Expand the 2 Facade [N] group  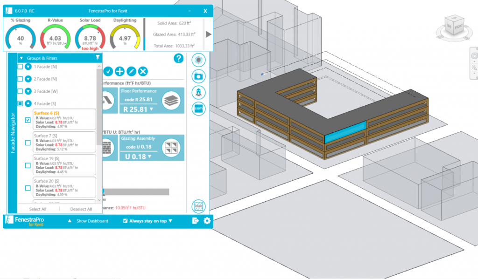(28, 79)
